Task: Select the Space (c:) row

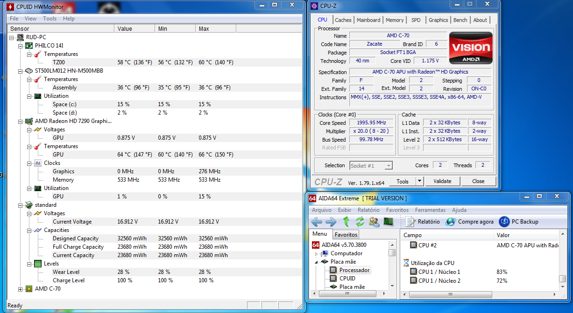Action: (x=154, y=104)
